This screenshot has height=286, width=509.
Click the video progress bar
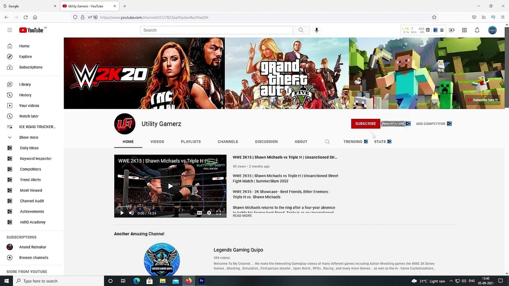pyautogui.click(x=170, y=207)
